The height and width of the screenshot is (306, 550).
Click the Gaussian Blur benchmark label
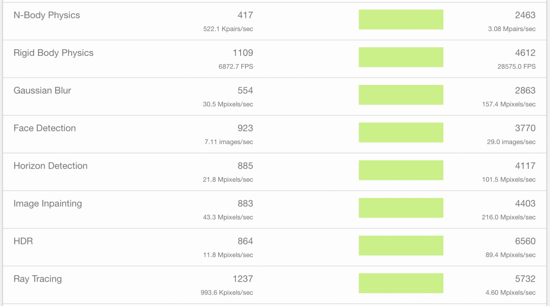[x=42, y=90]
